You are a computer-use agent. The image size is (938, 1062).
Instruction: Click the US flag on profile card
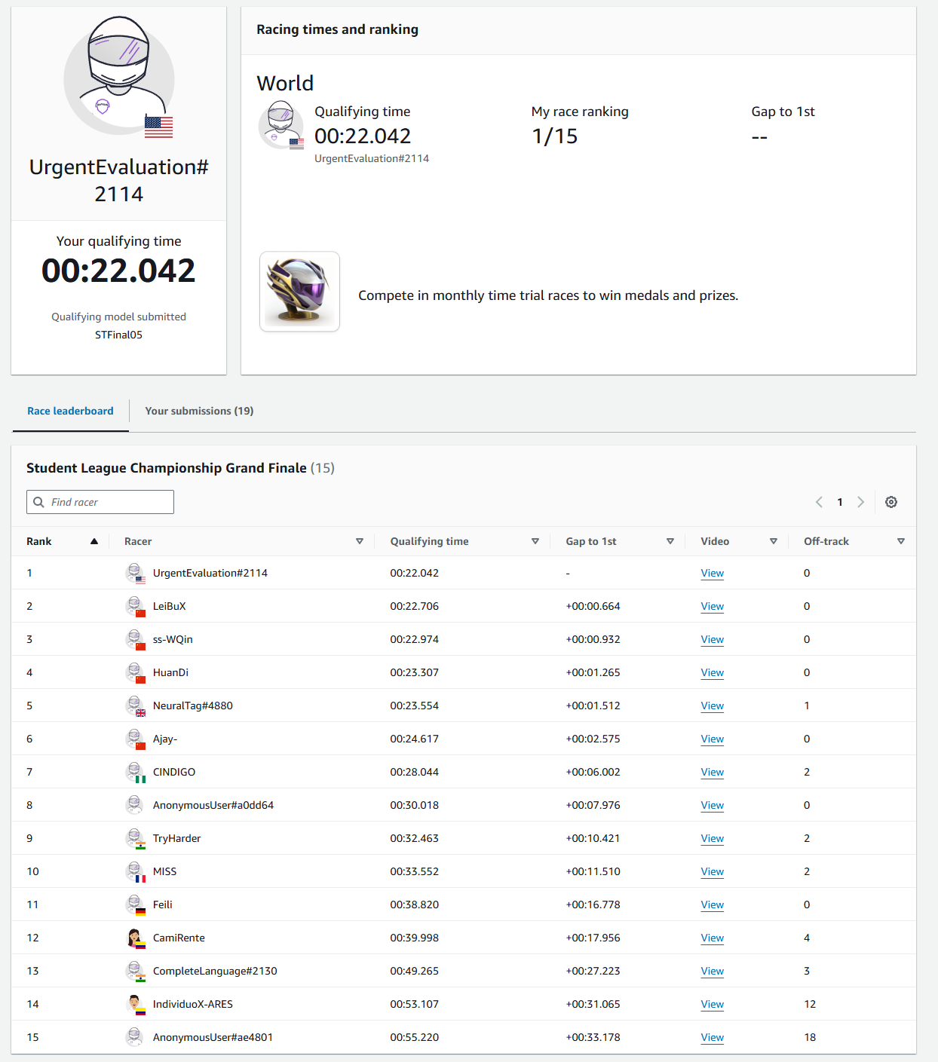pos(158,127)
